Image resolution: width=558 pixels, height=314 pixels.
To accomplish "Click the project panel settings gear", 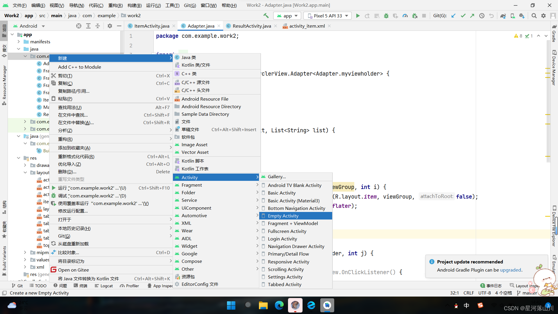I will click(110, 26).
